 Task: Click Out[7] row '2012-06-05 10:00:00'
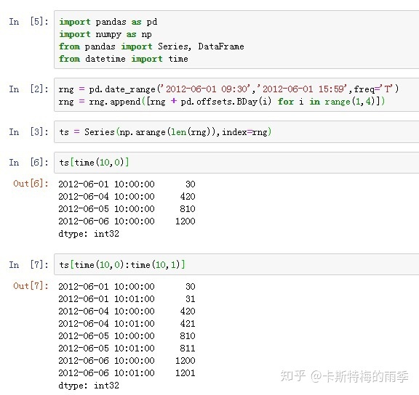127,335
